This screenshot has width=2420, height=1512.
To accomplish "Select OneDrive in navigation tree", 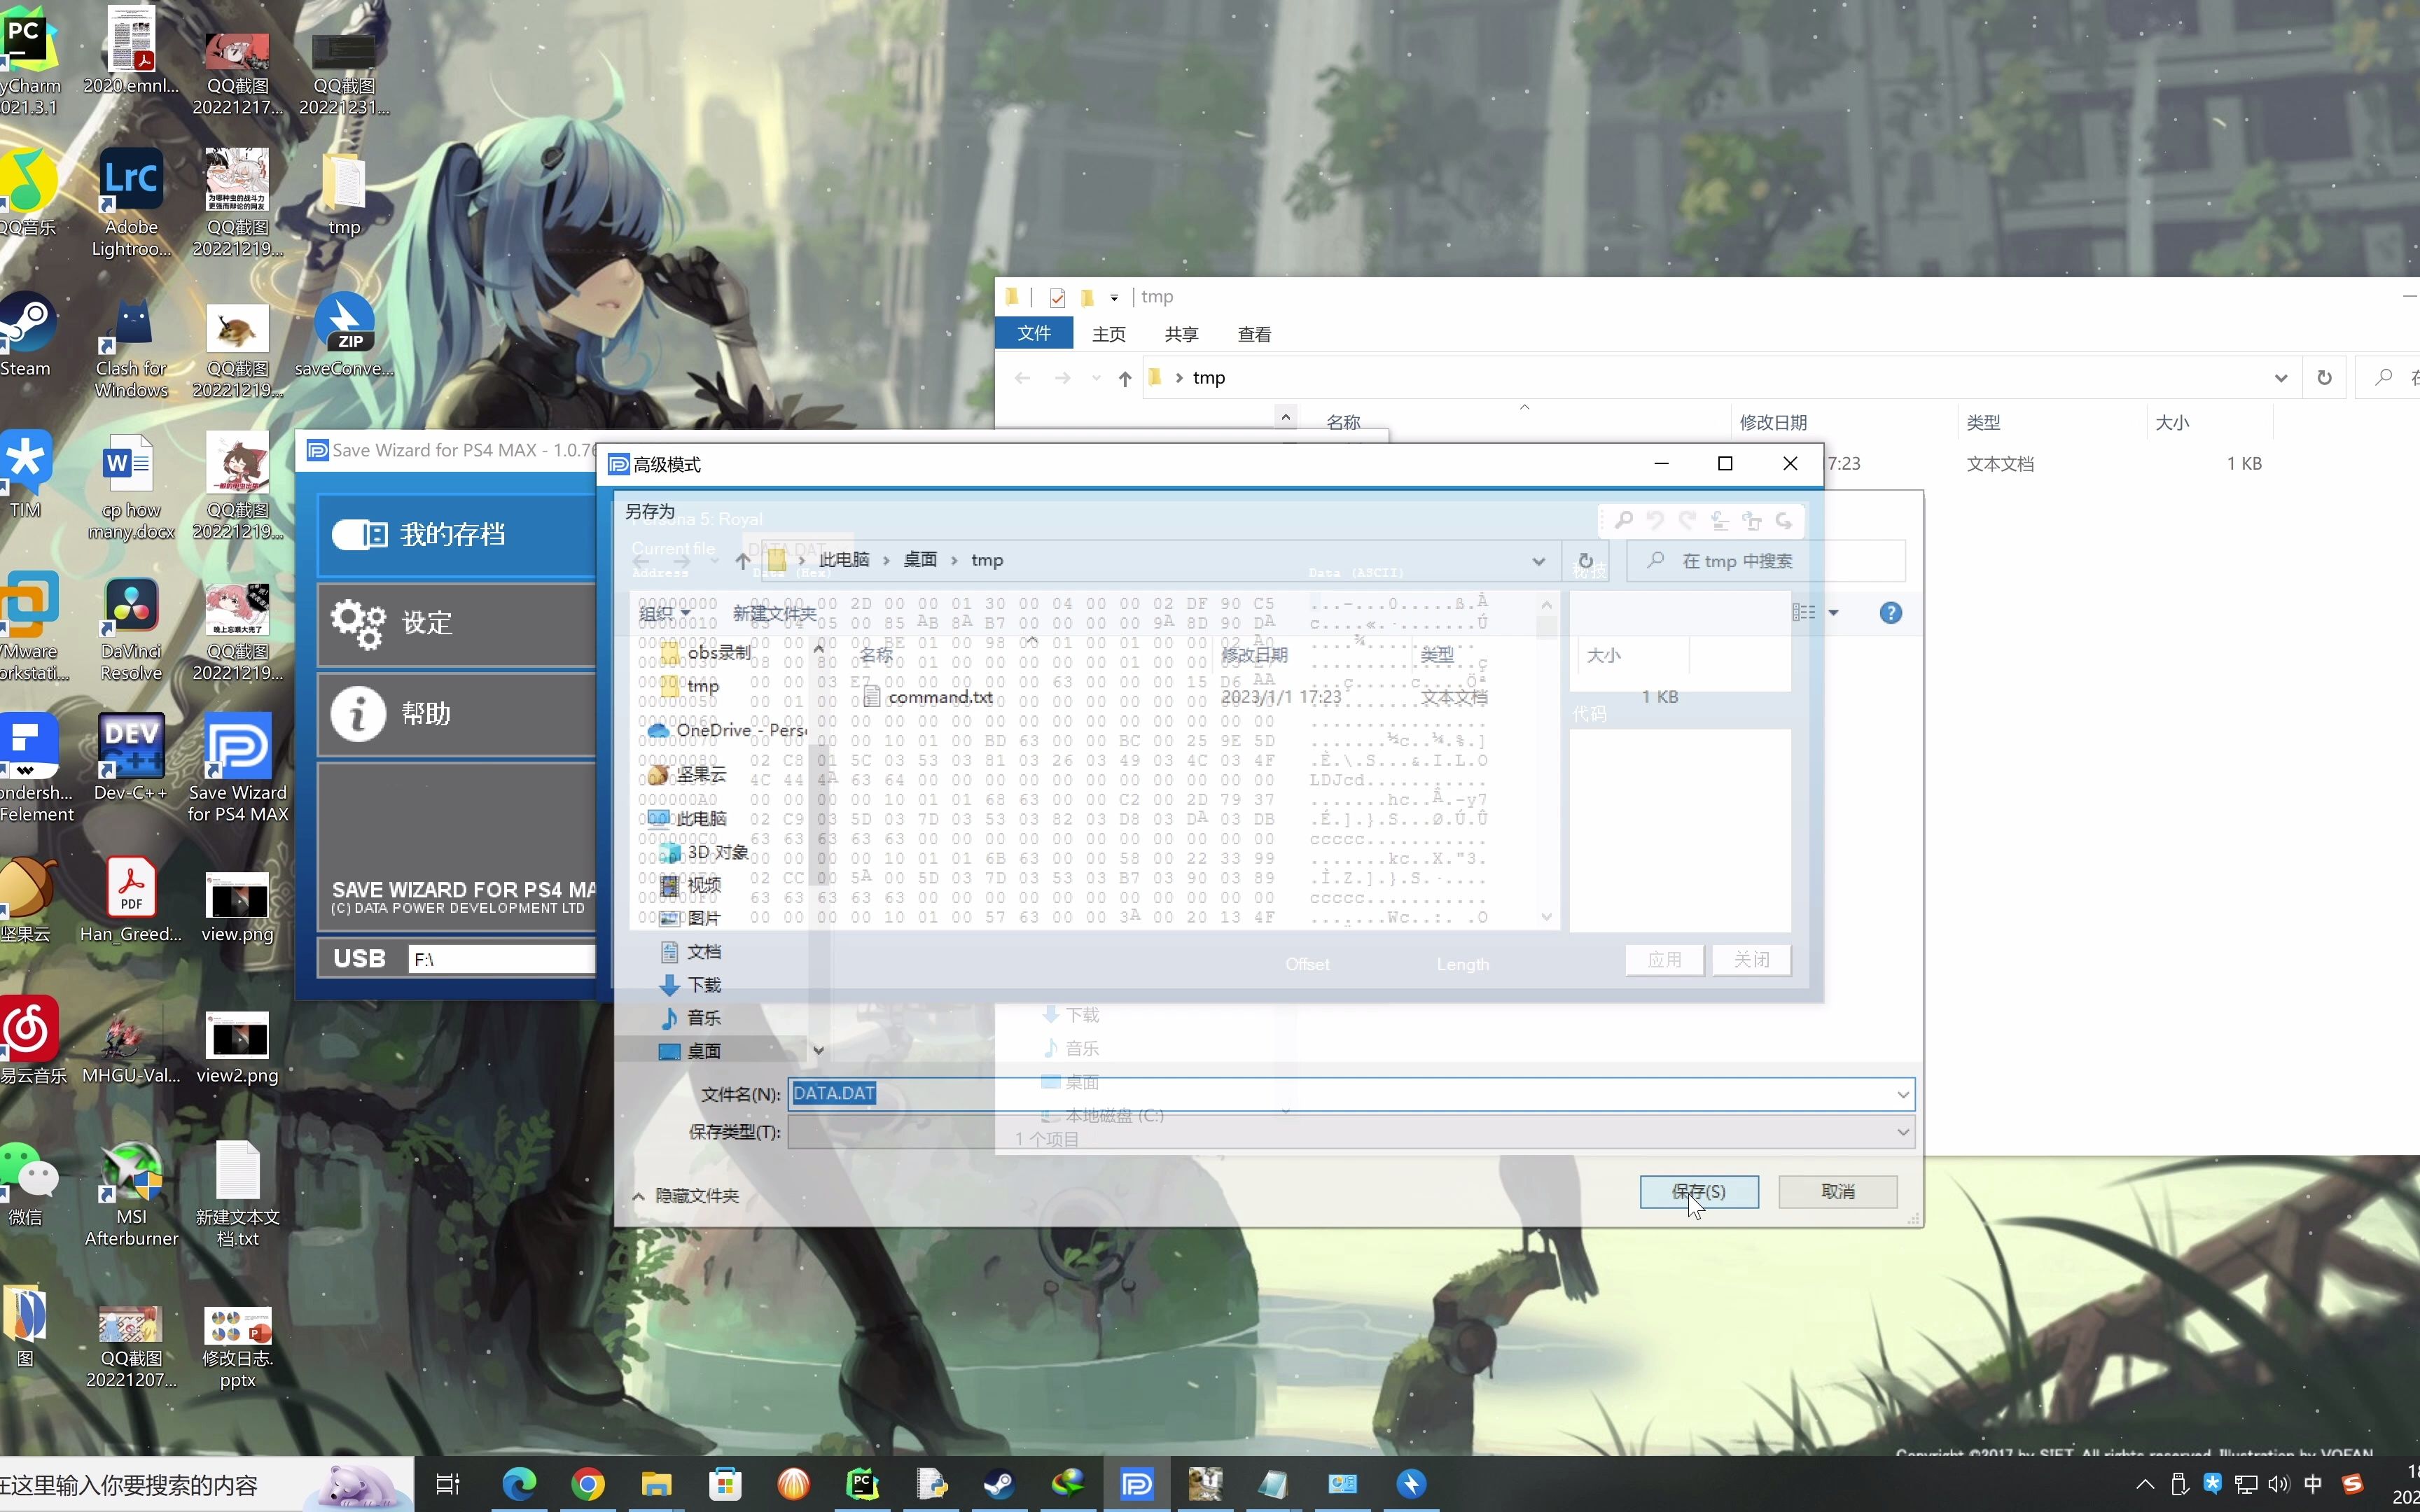I will pos(727,730).
